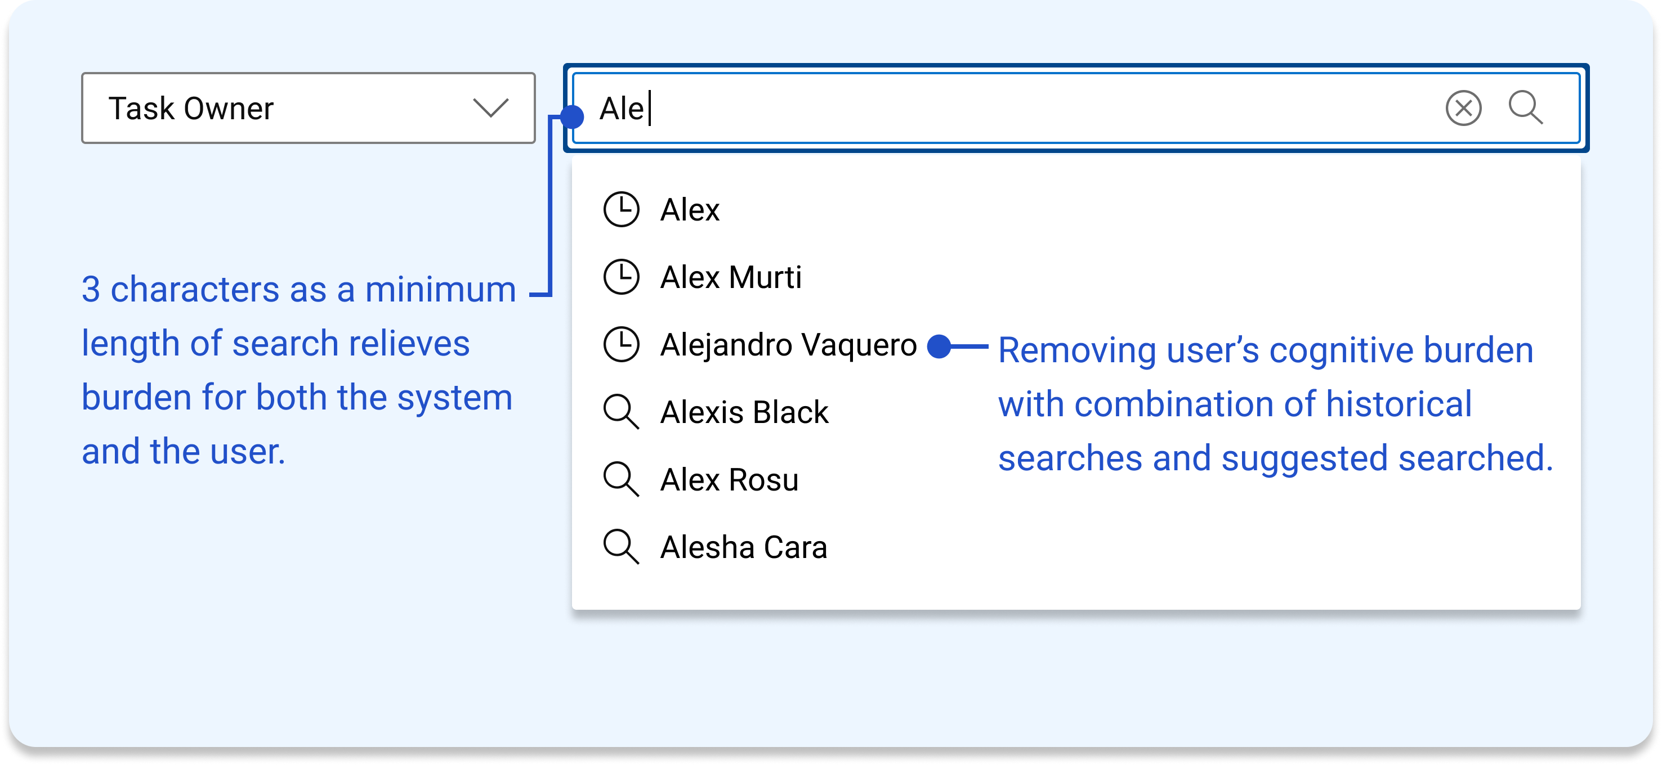Click the magnifier icon beside Alesha Cara
Viewport: 1662px width, 765px height.
(x=620, y=547)
